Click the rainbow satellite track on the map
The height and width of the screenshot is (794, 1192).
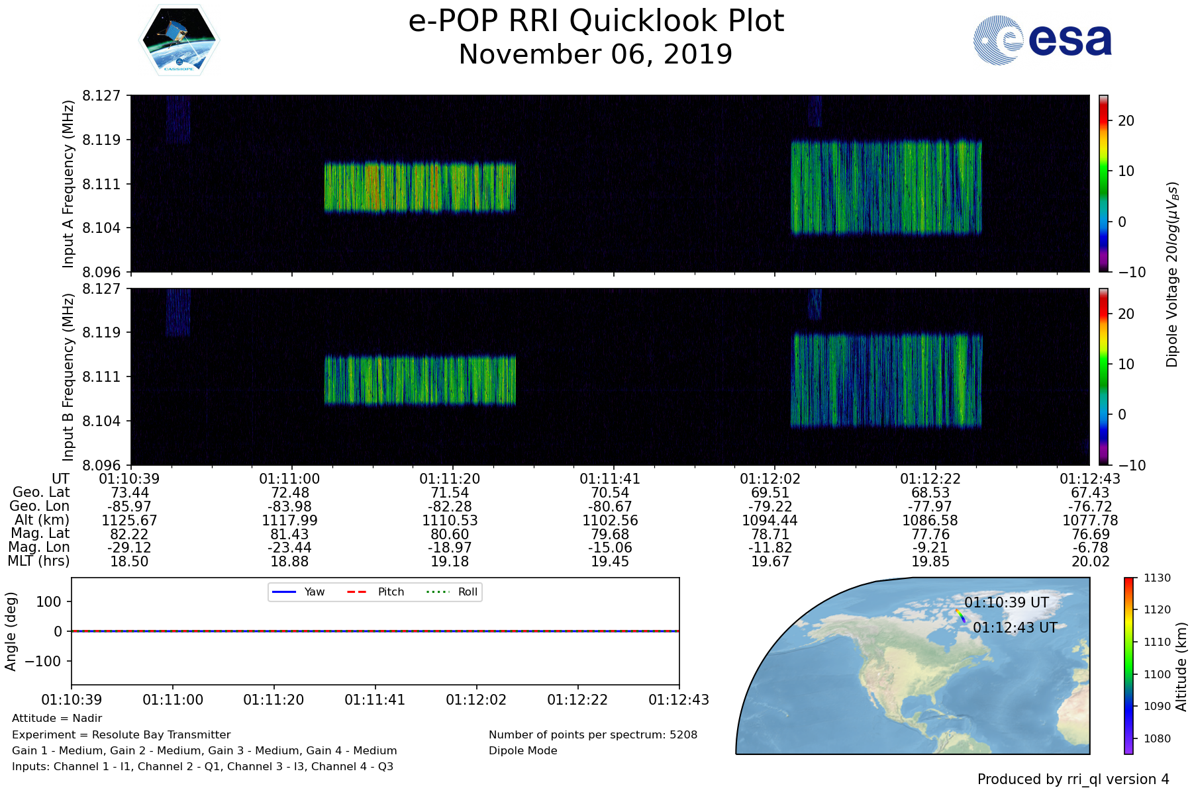(960, 616)
